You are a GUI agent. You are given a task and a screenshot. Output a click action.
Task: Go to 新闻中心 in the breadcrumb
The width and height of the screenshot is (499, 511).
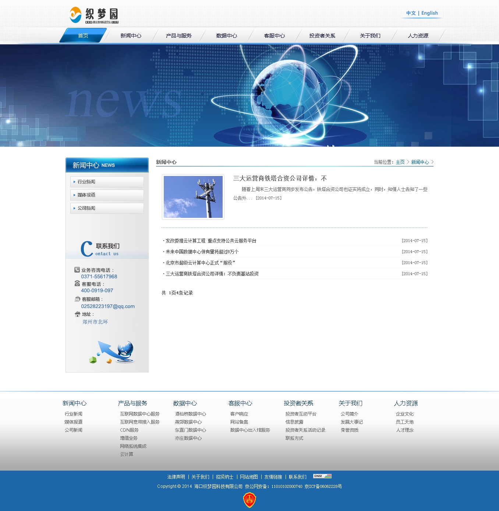pos(420,162)
